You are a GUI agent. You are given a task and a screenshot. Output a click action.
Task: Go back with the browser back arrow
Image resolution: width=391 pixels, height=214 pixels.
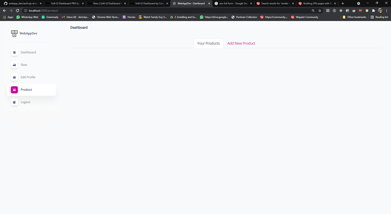(x=5, y=11)
